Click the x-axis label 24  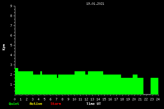158,99
